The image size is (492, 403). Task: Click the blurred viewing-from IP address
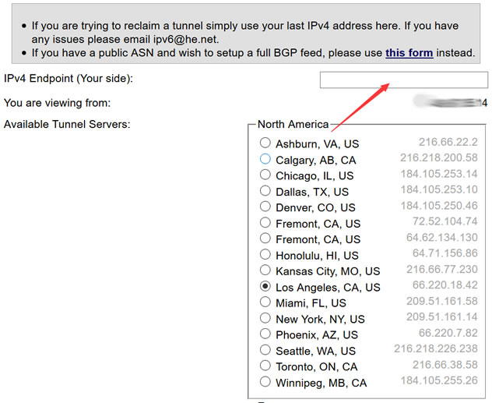pos(450,102)
